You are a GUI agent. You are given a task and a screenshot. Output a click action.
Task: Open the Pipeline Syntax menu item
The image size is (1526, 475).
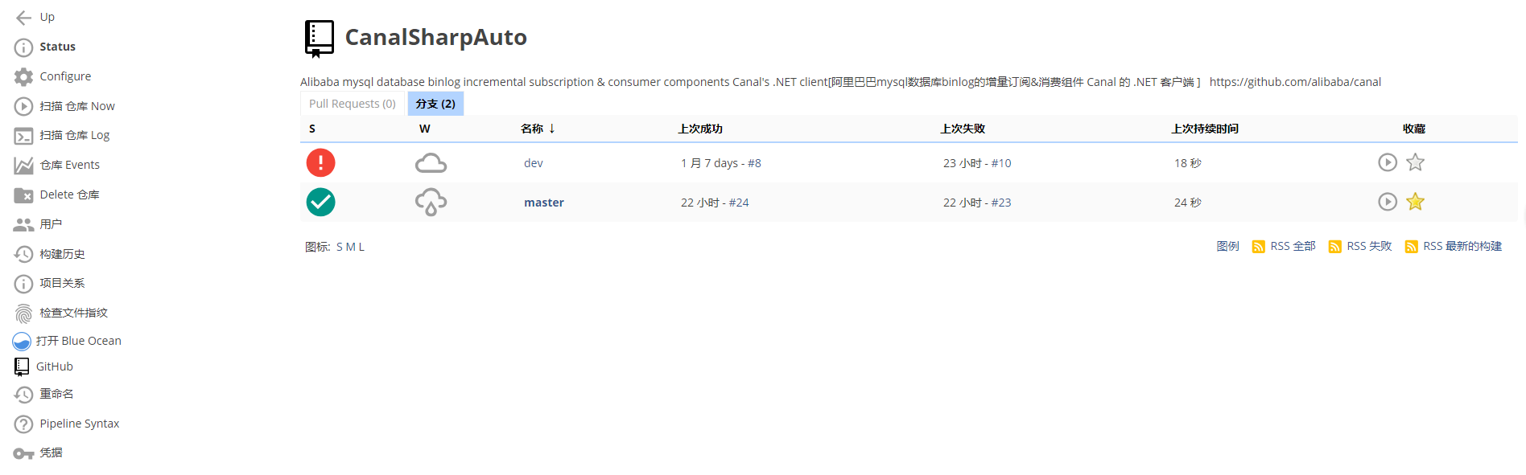click(80, 424)
